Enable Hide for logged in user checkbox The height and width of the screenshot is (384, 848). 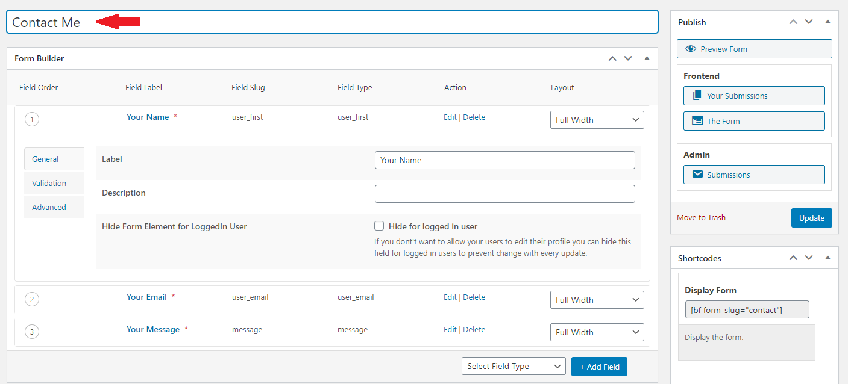tap(379, 226)
